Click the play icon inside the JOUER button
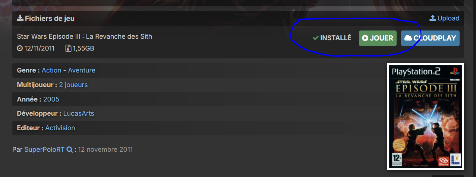The width and height of the screenshot is (476, 177). [365, 38]
